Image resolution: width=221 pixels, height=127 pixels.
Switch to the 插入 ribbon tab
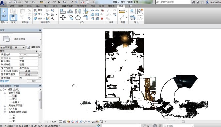[x=38, y=6]
